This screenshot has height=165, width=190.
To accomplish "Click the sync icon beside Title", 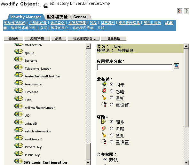I will pyautogui.click(x=19, y=98).
